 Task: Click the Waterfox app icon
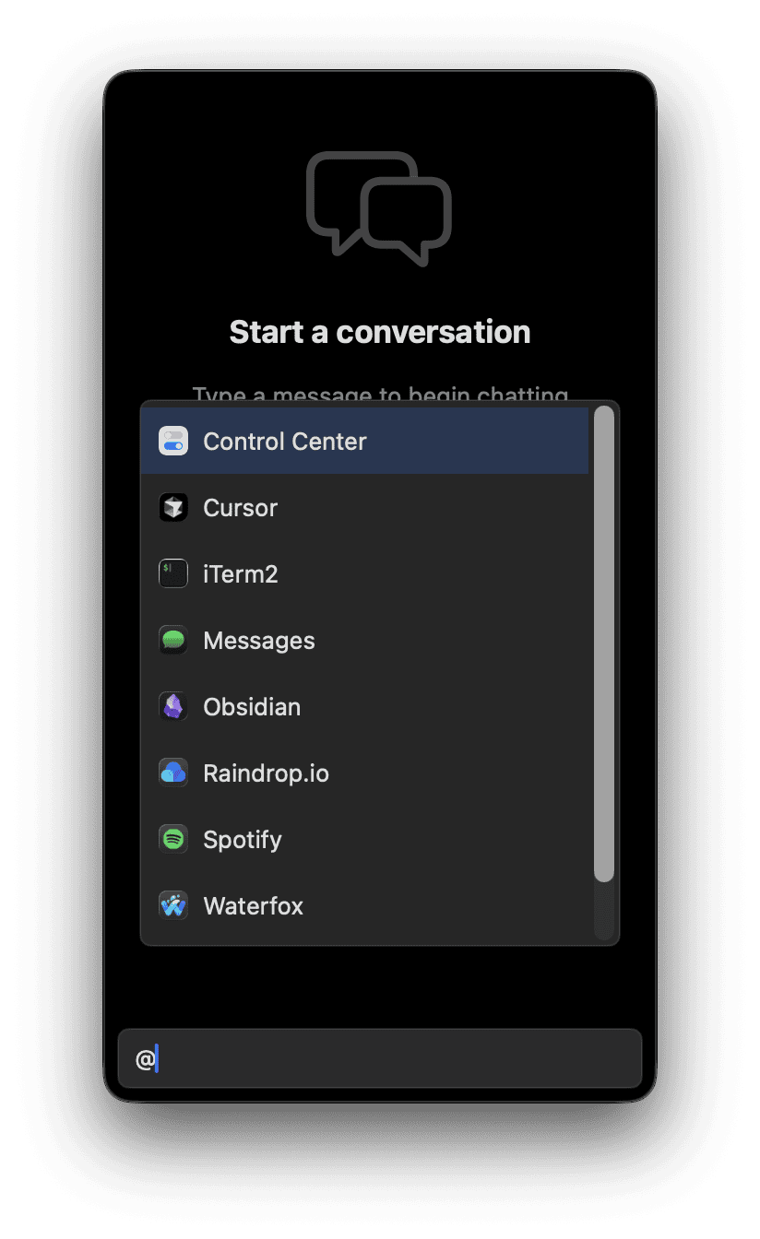[x=173, y=905]
